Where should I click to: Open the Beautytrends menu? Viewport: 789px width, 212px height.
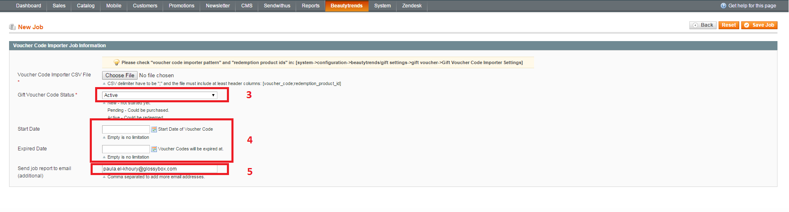pyautogui.click(x=347, y=6)
